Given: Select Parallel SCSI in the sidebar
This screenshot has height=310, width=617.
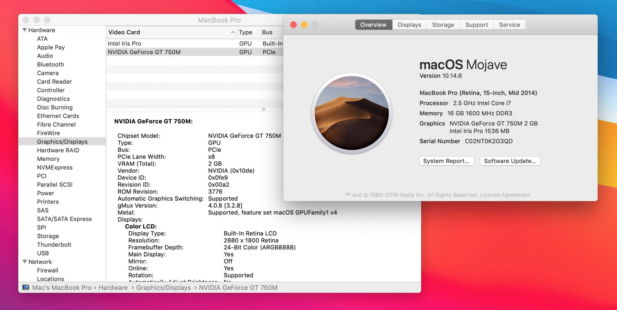Looking at the screenshot, I should pyautogui.click(x=55, y=185).
